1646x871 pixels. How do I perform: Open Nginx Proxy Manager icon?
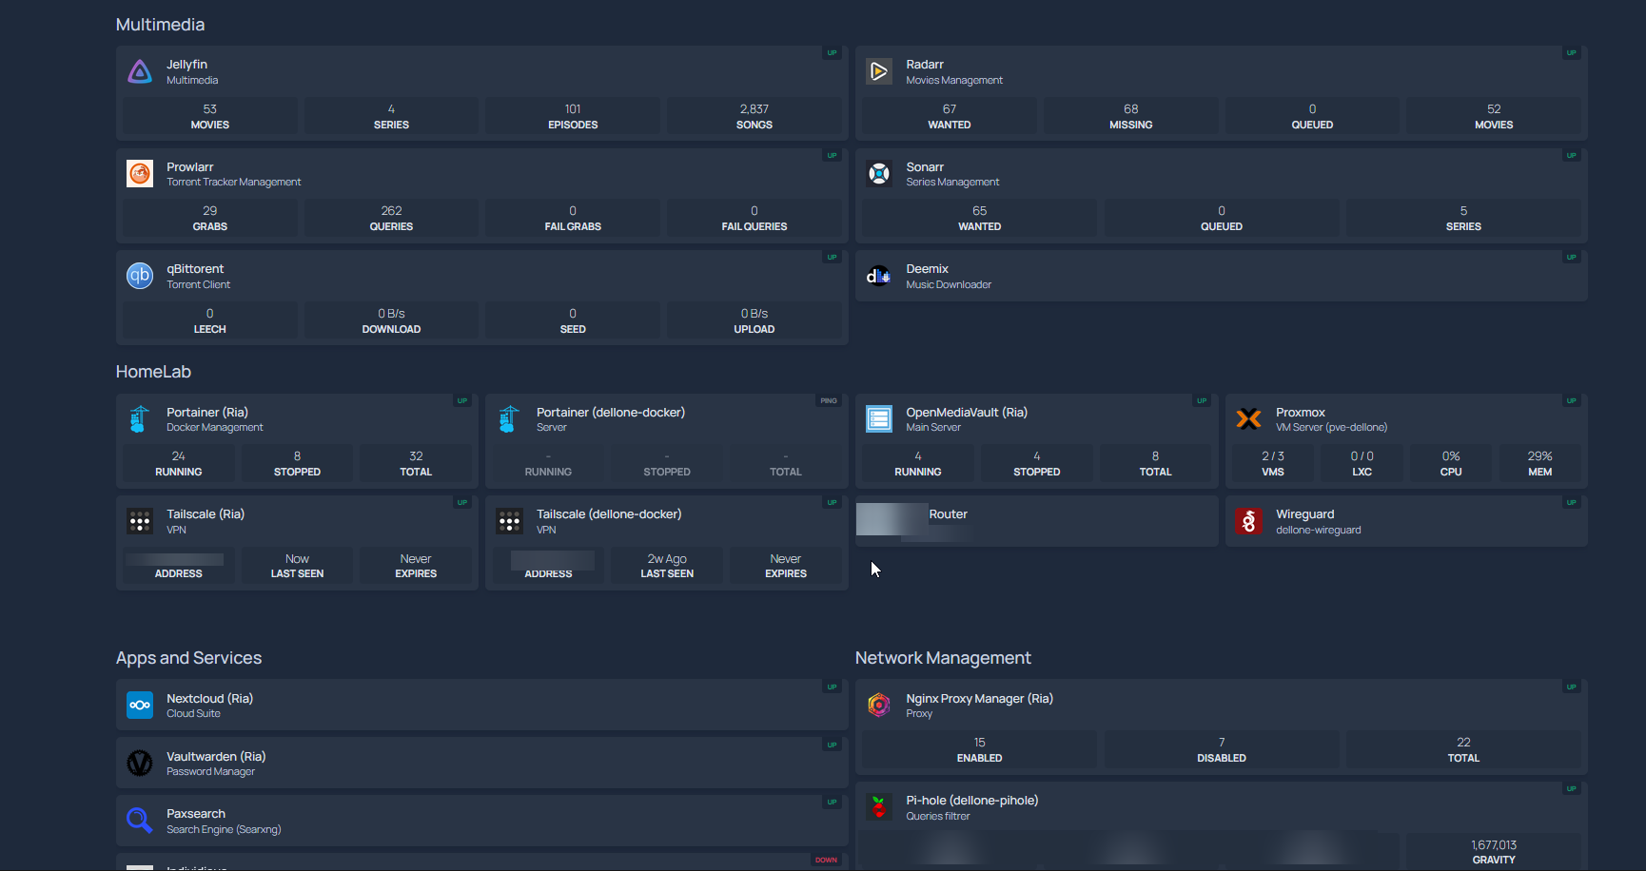pyautogui.click(x=879, y=705)
